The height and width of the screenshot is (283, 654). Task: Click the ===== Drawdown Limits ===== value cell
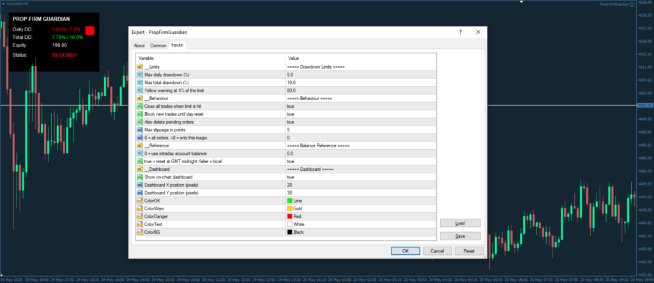click(x=361, y=67)
